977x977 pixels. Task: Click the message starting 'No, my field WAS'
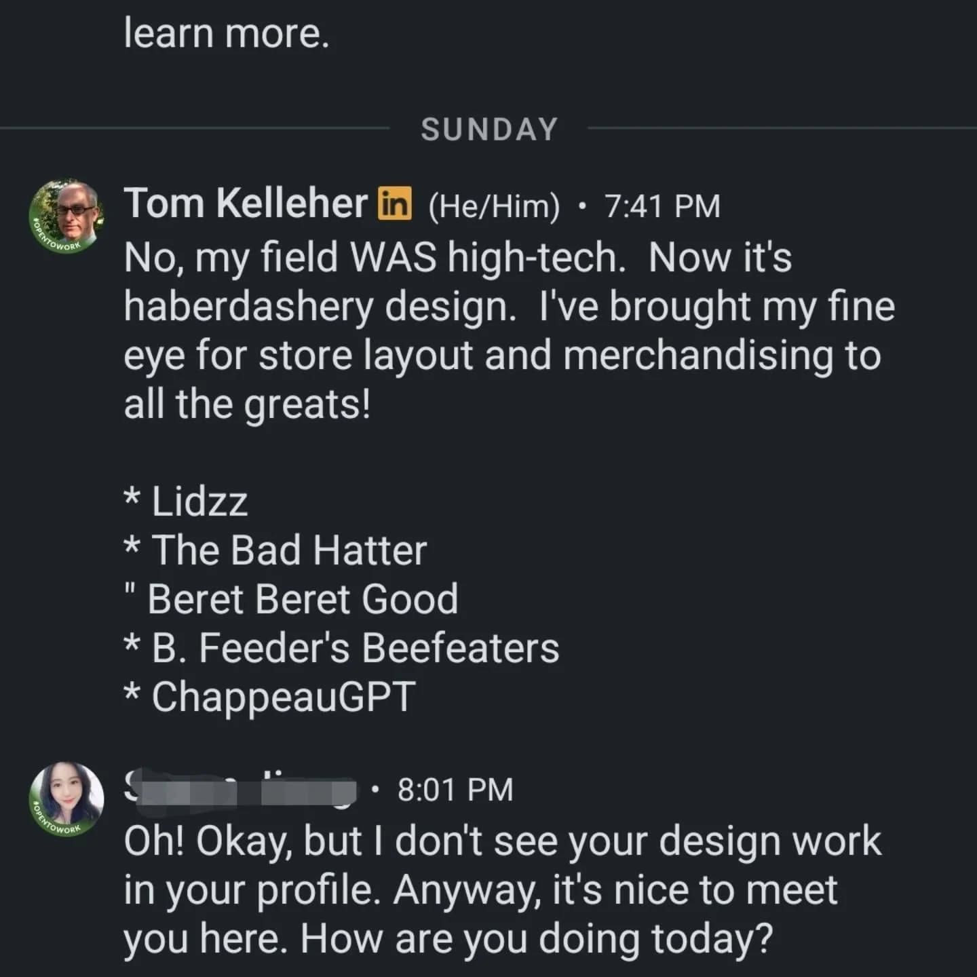[509, 330]
